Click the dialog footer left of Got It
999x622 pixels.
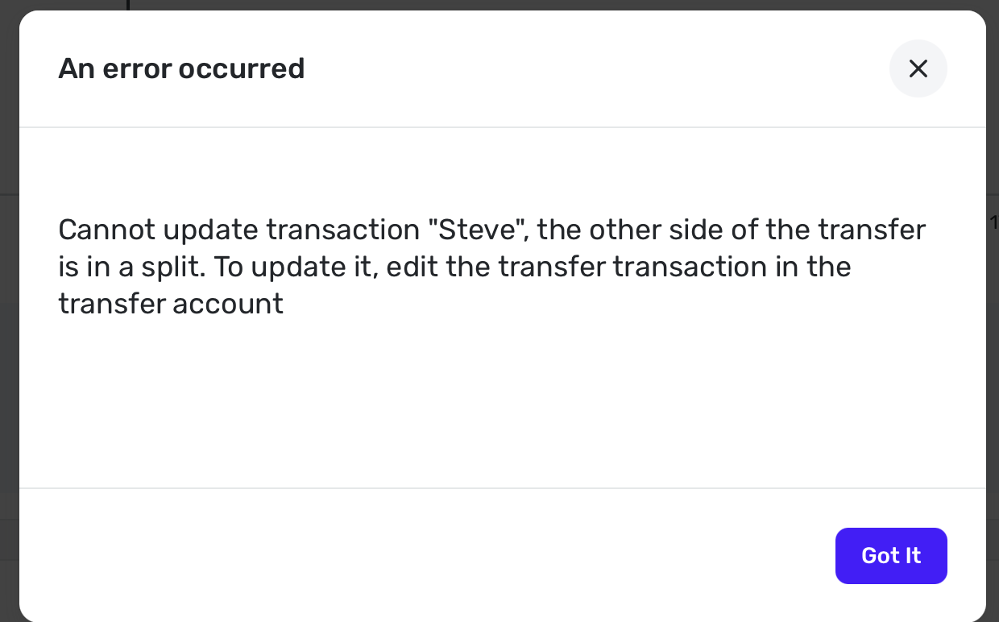click(x=403, y=556)
